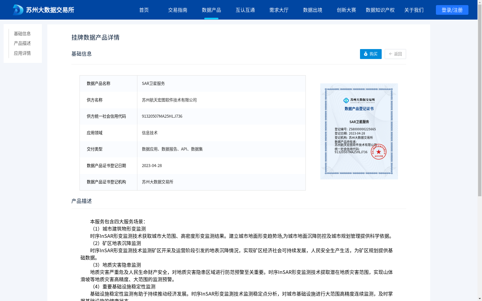482x301 pixels.
Task: Go to 互认互通 page
Action: [x=245, y=10]
